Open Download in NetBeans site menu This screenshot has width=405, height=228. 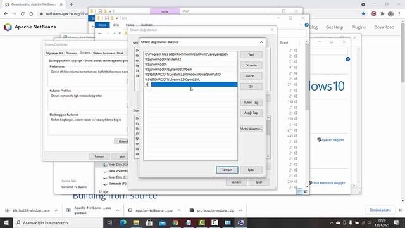[x=384, y=27]
